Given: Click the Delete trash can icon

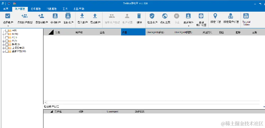Looking at the screenshot, I should click(x=139, y=16).
